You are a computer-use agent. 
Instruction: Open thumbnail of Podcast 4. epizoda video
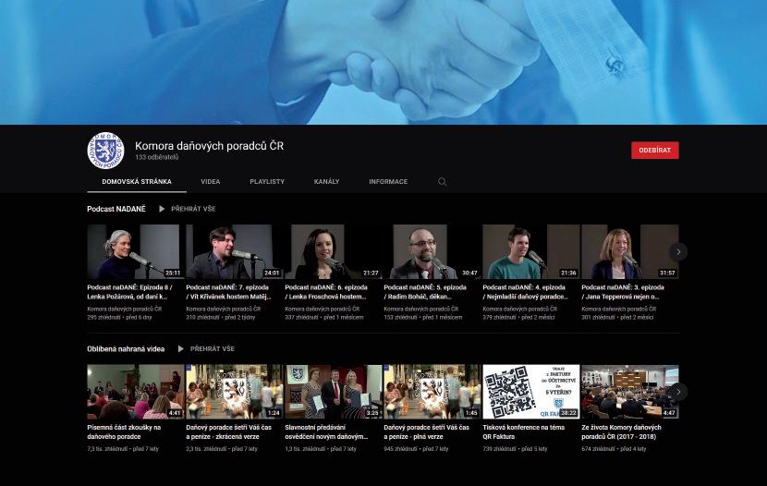[x=530, y=252]
